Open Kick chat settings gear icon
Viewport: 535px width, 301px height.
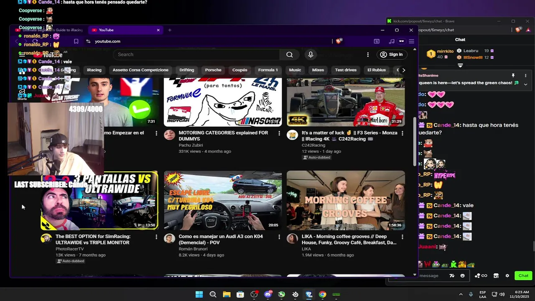coord(507,275)
